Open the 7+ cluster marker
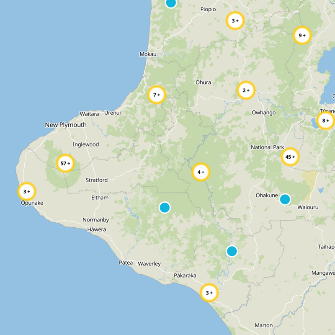Screen dimensions: 335x335 tap(157, 95)
